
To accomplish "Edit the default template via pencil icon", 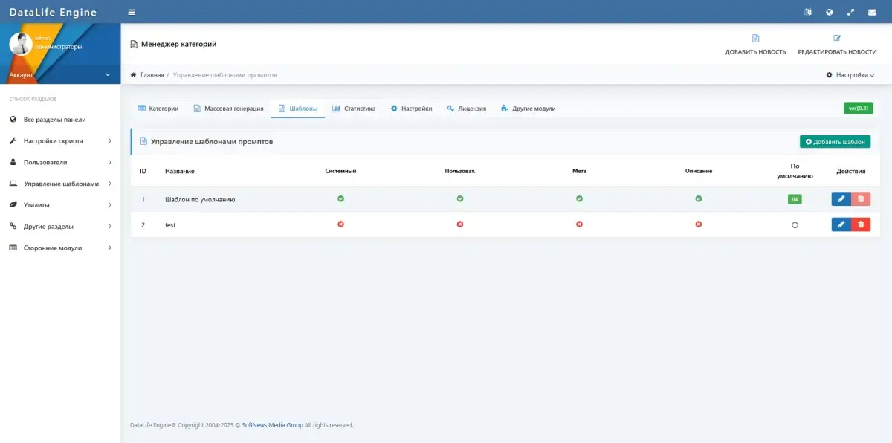I will click(841, 199).
